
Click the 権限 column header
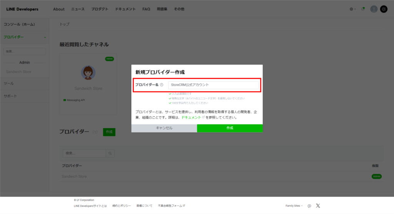coord(375,166)
